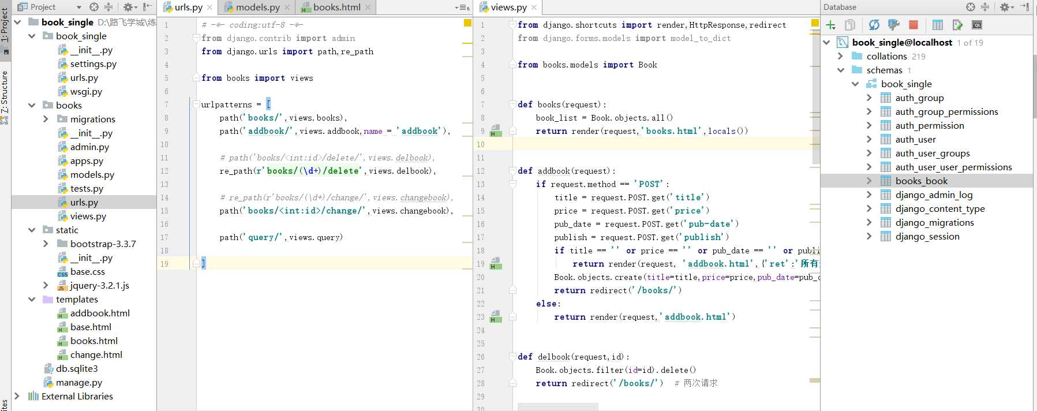Show hidden tabs list dropdown
Viewport: 1037px width, 411px height.
462,8
